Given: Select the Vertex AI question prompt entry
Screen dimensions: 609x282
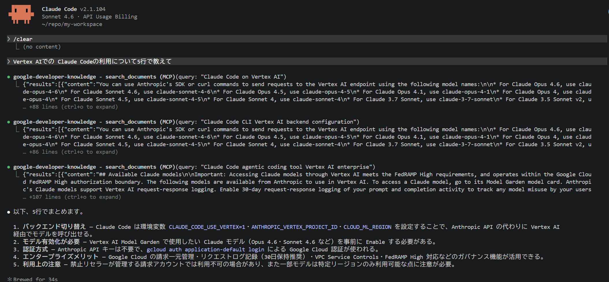Looking at the screenshot, I should 92,61.
